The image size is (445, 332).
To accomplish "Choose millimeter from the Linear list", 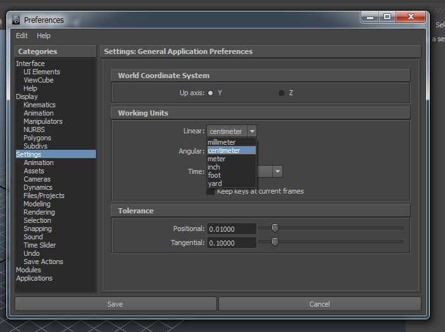I will click(x=231, y=142).
